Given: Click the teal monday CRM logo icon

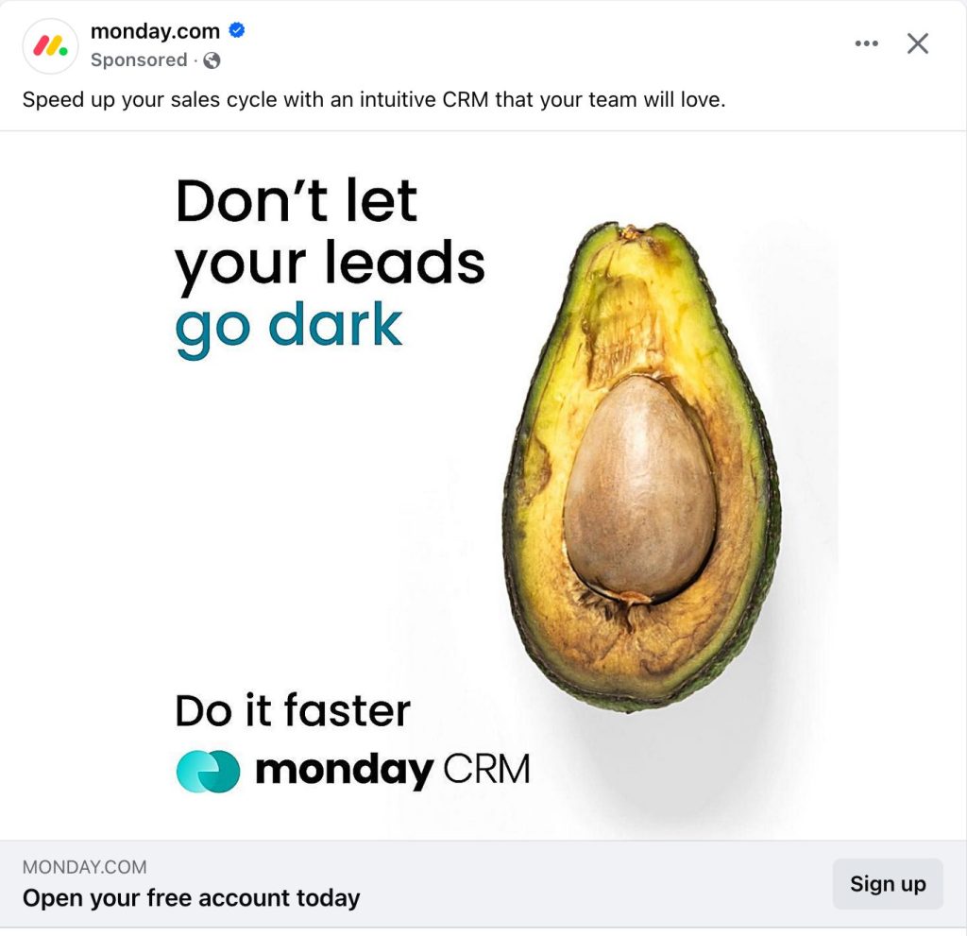Looking at the screenshot, I should (208, 771).
